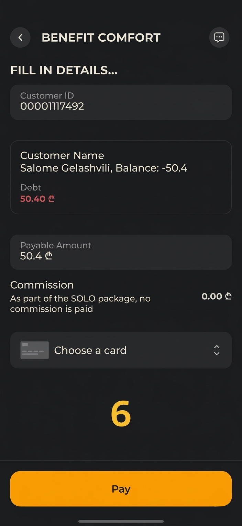Edit the Customer ID field
The height and width of the screenshot is (526, 242).
121,102
